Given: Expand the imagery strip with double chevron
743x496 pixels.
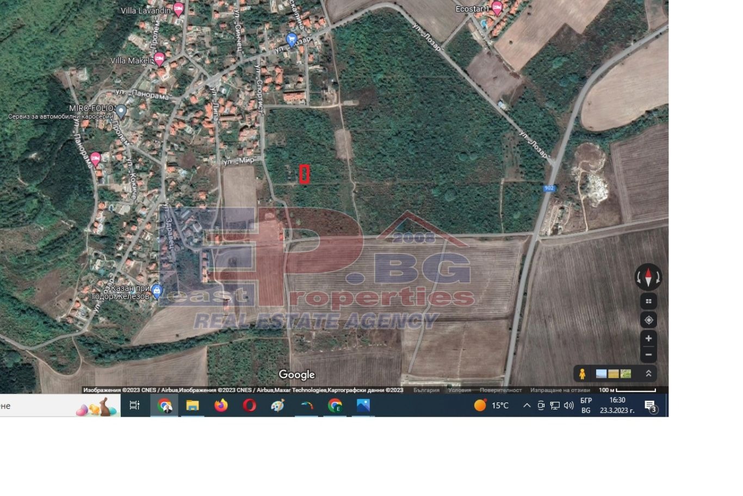Looking at the screenshot, I should [648, 374].
